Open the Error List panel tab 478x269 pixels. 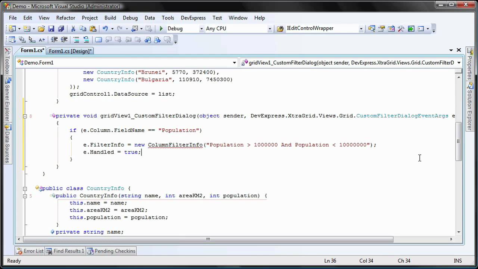coord(30,251)
